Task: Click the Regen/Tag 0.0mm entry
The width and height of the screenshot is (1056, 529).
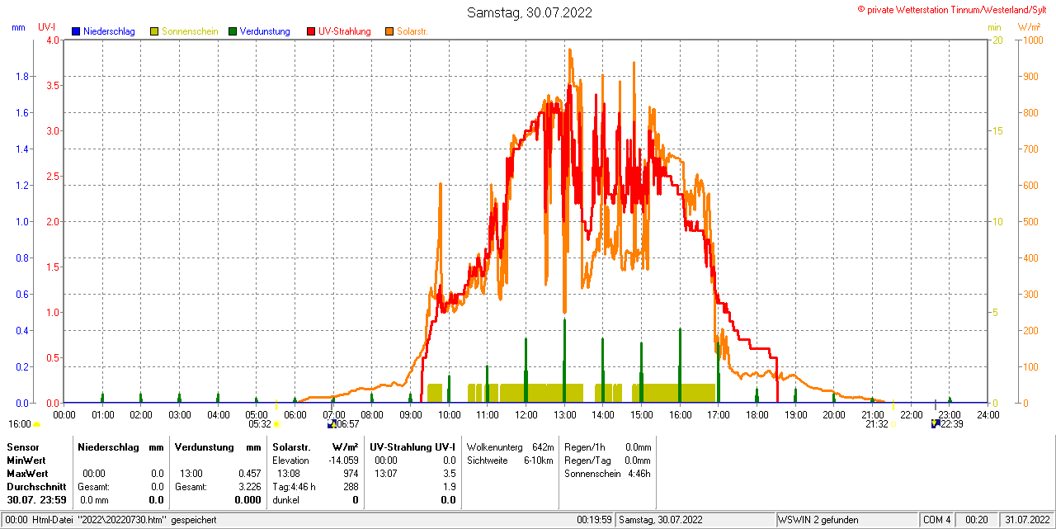Action: pos(608,461)
